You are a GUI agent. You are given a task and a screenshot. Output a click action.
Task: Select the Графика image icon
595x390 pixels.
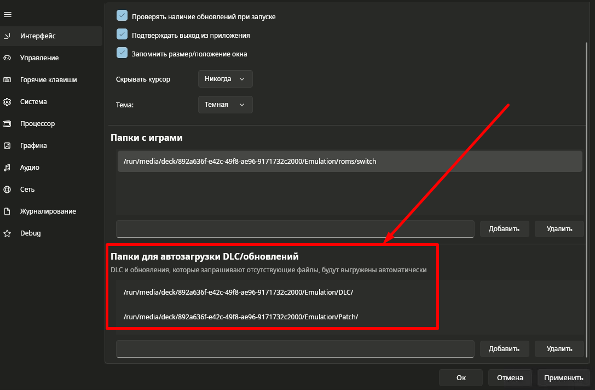[8, 146]
